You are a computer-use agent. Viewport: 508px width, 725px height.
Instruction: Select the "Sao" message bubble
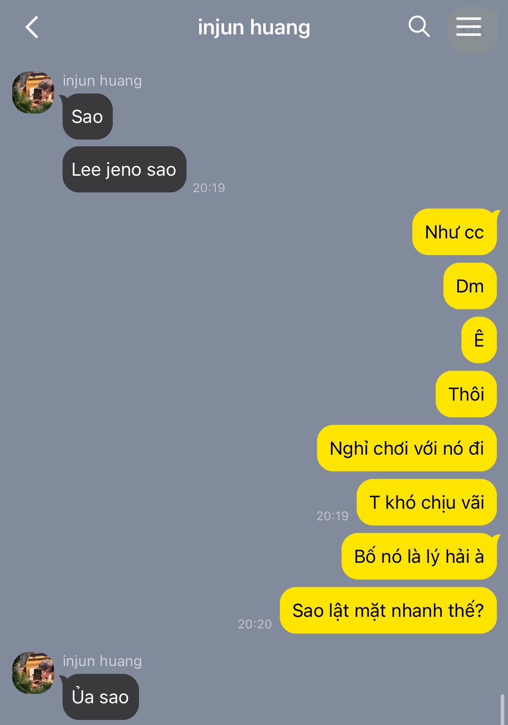[x=88, y=117]
